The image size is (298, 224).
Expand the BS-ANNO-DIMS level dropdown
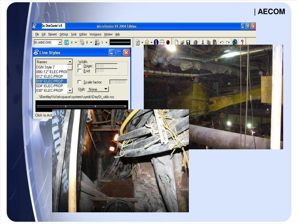click(x=60, y=42)
